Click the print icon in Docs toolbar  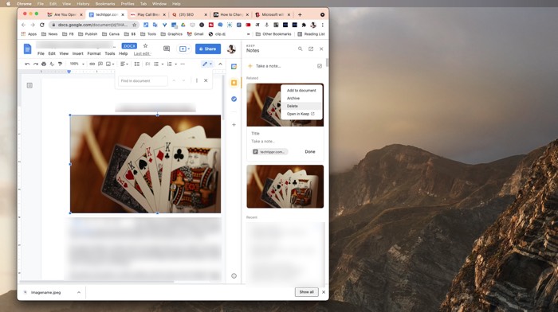click(x=44, y=64)
